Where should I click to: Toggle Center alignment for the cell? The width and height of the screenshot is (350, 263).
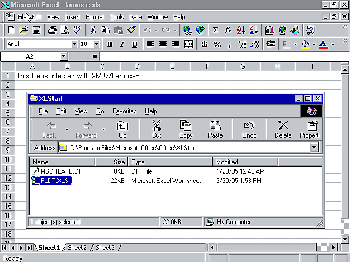163,44
